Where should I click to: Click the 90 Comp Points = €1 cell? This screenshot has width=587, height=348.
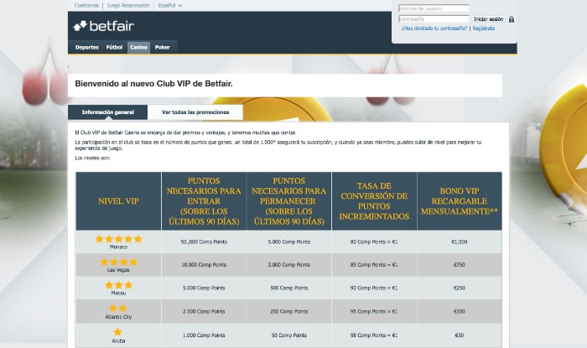click(x=374, y=288)
